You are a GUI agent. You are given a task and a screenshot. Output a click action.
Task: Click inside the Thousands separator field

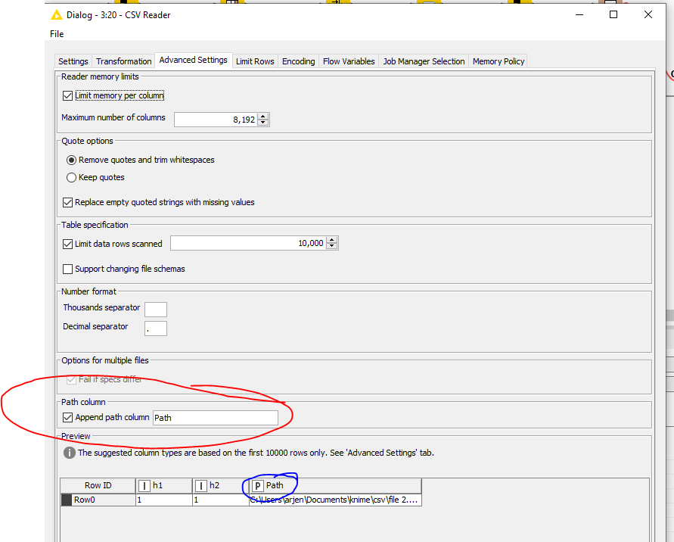[x=156, y=309]
